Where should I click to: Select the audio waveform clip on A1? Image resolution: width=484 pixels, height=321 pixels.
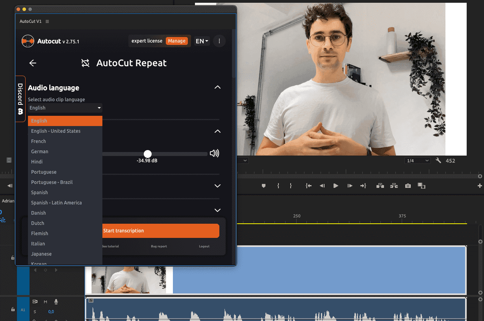276,309
